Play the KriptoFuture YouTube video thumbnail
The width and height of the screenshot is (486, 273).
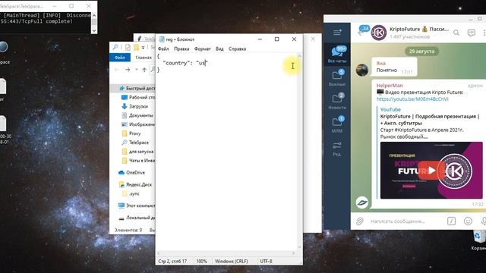click(x=431, y=170)
